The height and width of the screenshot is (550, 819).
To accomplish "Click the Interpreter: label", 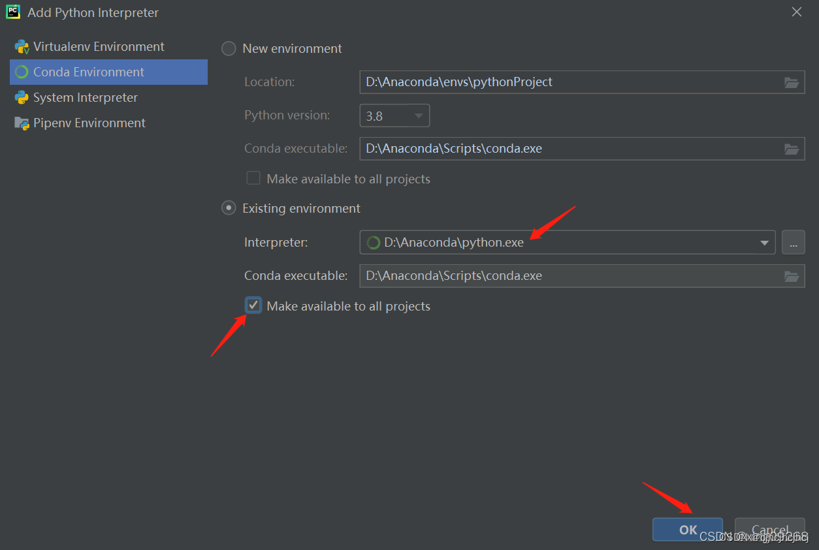I will point(276,243).
